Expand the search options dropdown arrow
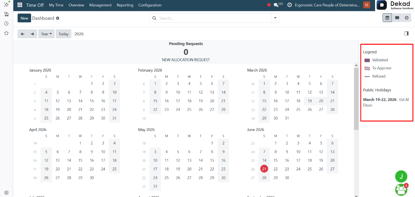 (x=275, y=18)
